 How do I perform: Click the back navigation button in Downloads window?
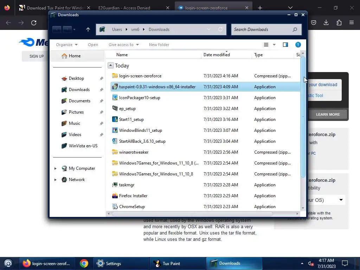(x=57, y=30)
